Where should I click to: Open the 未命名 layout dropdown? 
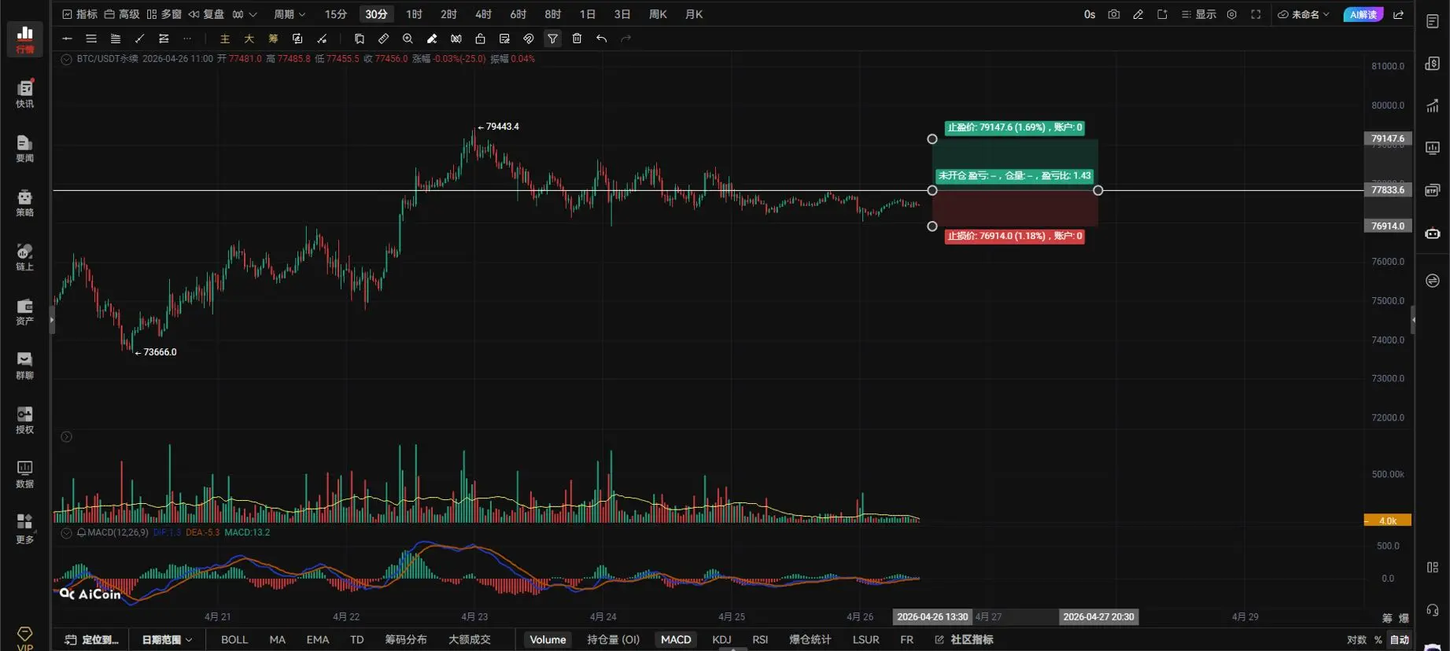1304,14
